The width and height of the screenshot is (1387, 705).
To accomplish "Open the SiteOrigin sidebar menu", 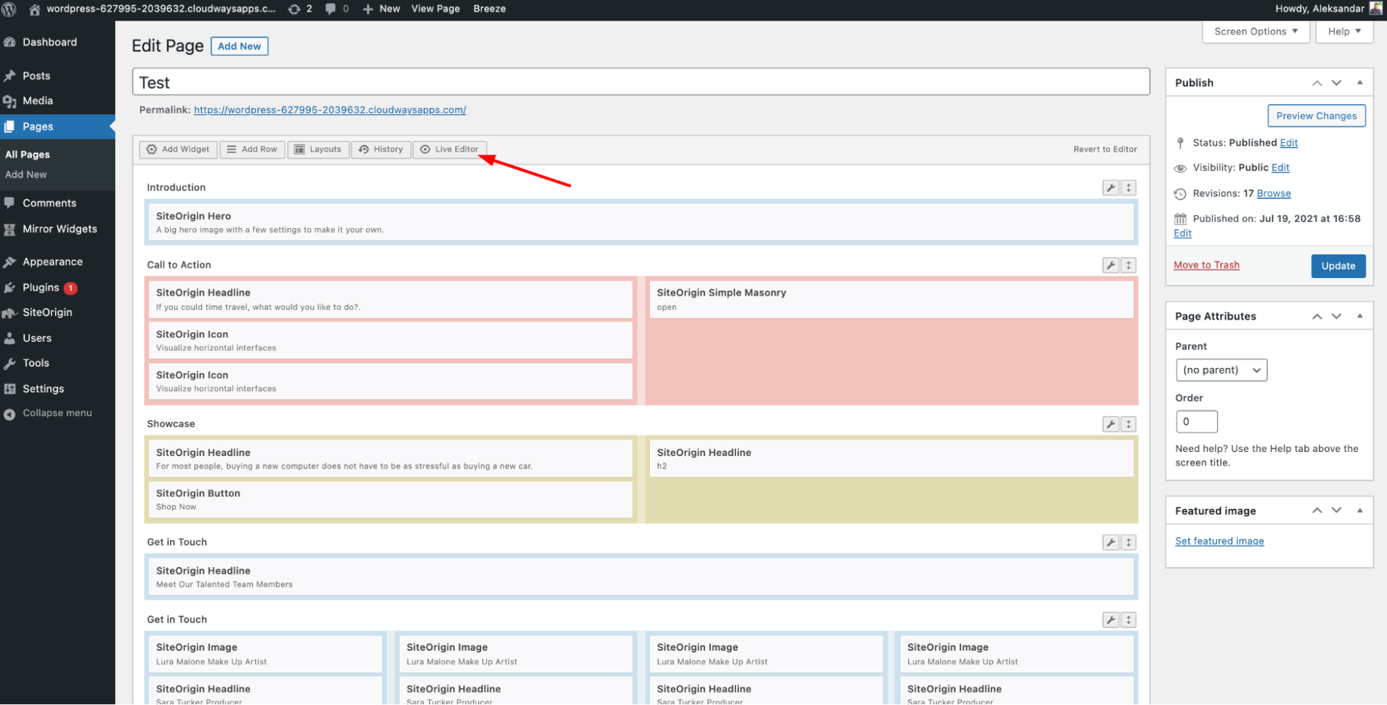I will [46, 313].
